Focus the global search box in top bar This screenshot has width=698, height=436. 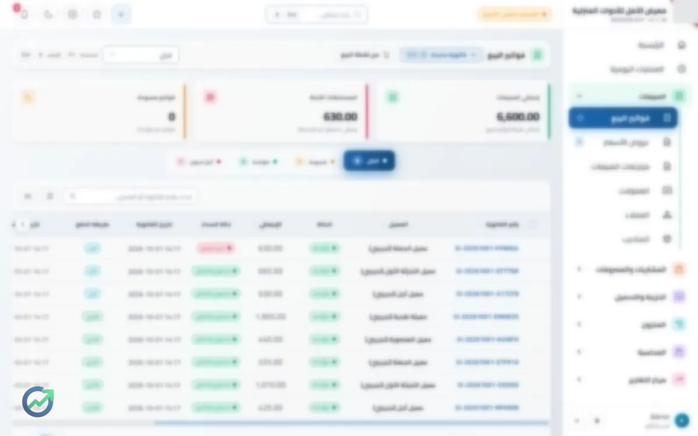pyautogui.click(x=317, y=14)
